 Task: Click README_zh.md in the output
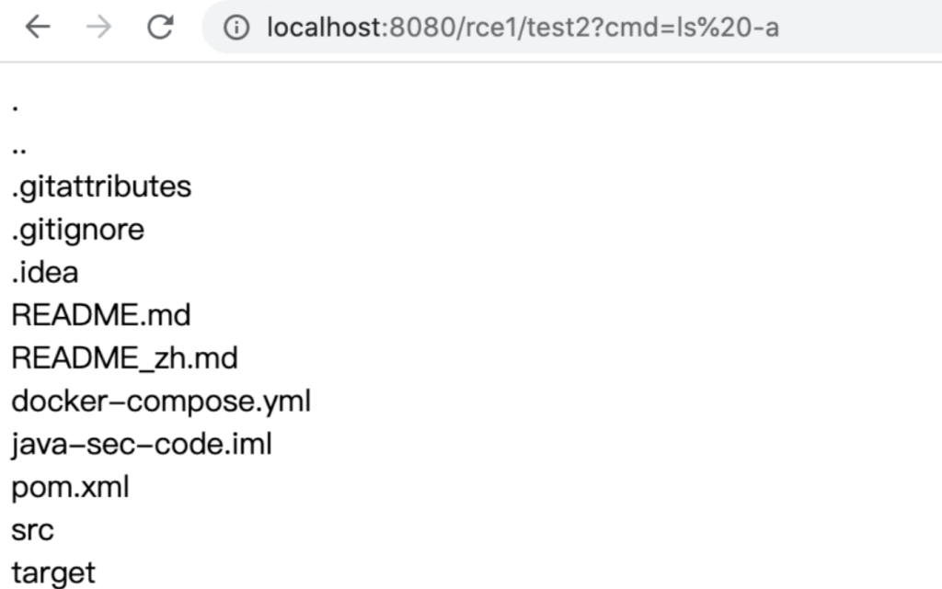[125, 358]
